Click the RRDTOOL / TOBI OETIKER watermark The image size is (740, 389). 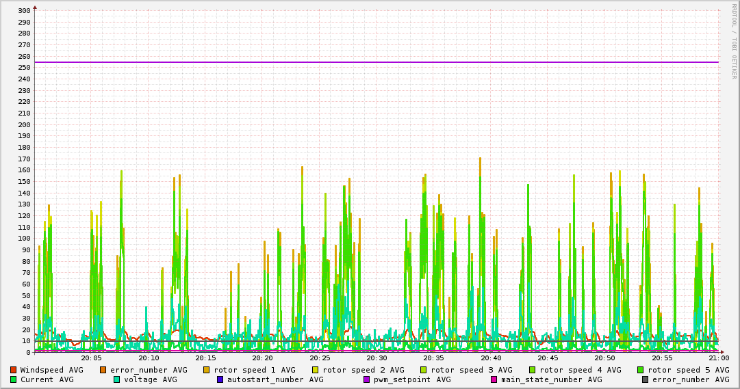click(x=734, y=41)
